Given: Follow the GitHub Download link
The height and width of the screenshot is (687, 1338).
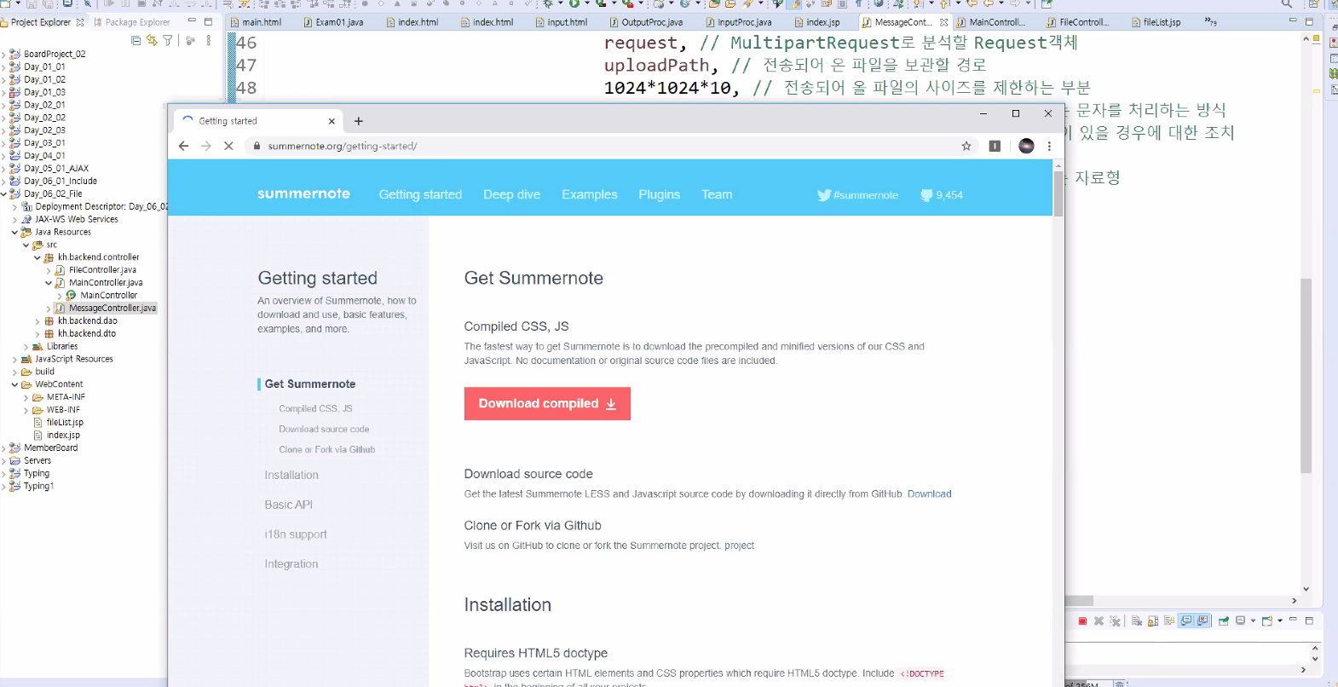Looking at the screenshot, I should point(929,494).
